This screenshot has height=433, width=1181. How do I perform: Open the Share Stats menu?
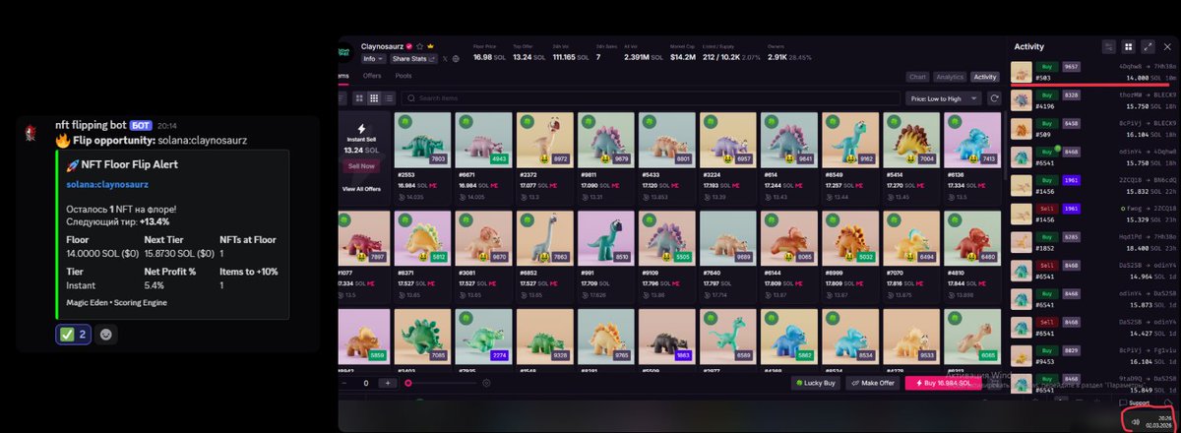[414, 59]
